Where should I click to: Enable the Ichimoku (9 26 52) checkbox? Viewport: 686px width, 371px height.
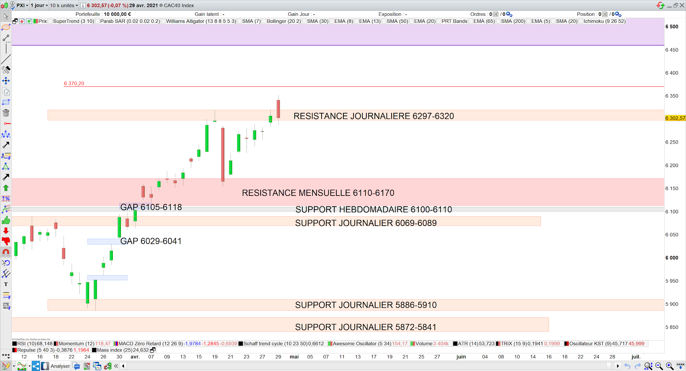[581, 21]
